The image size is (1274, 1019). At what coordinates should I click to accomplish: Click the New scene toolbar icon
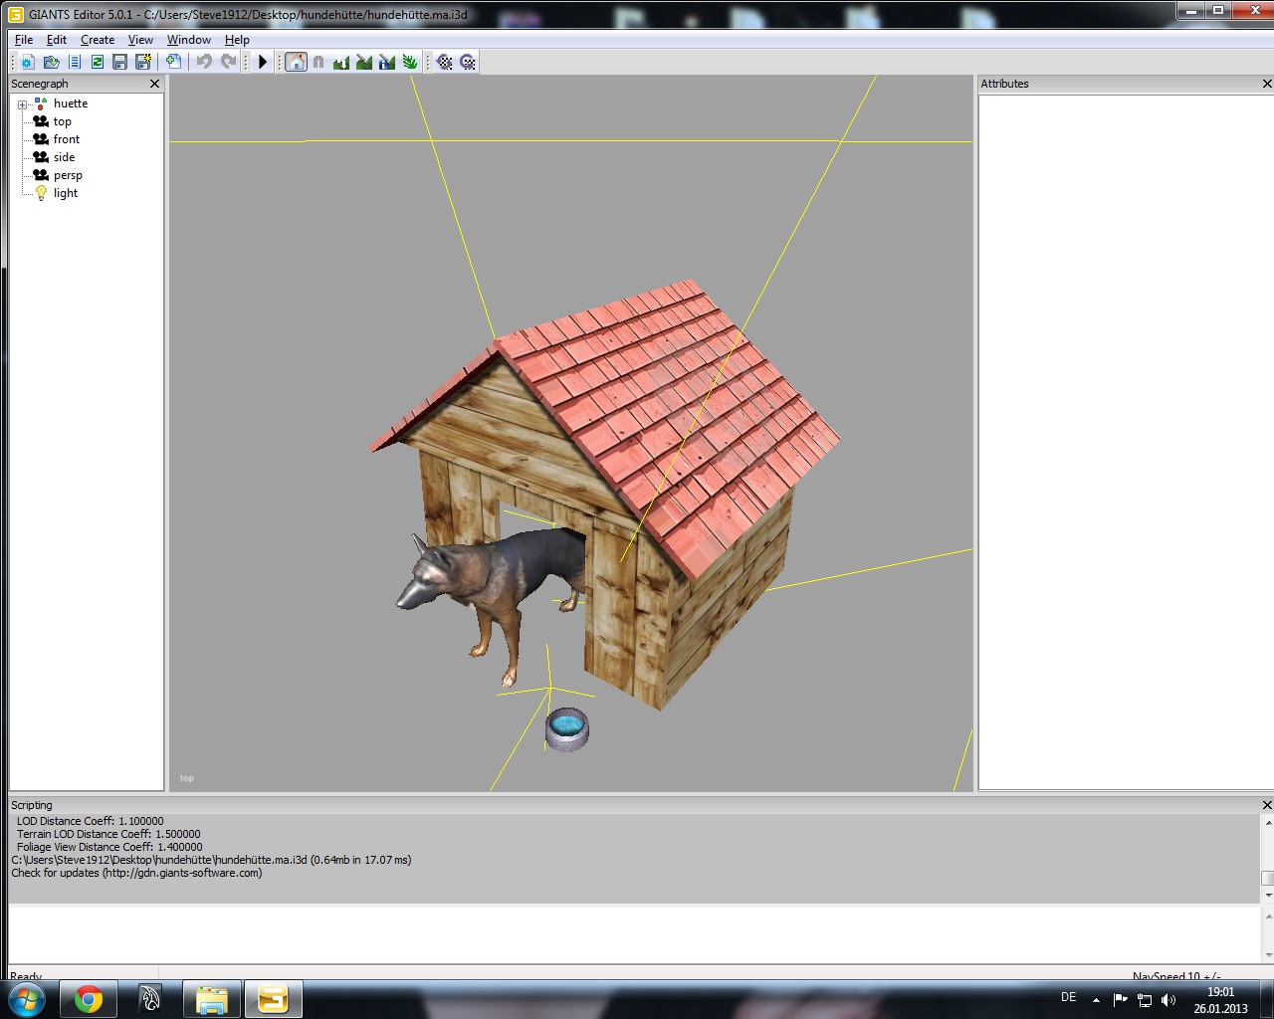(28, 62)
